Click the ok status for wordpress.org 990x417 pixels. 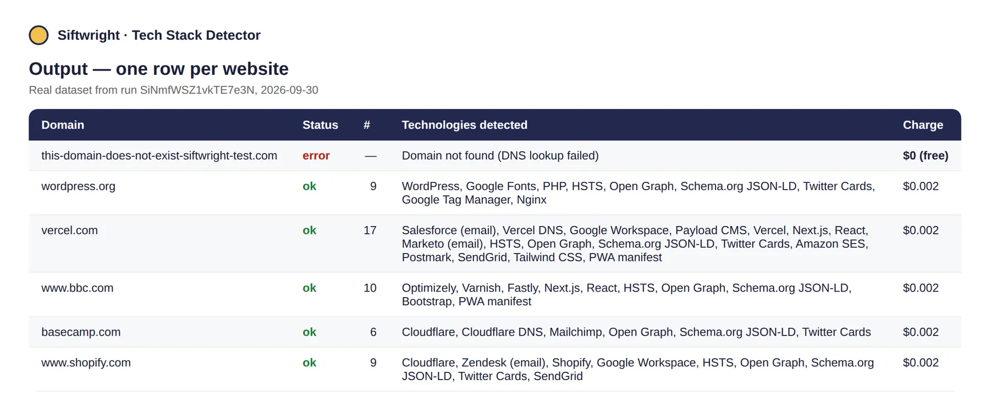coord(309,186)
